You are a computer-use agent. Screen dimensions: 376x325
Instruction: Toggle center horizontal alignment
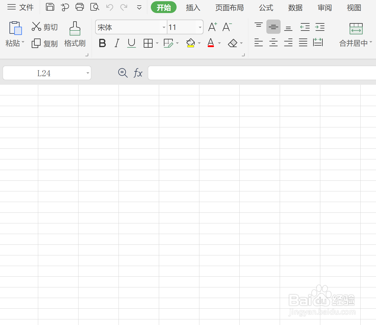coord(273,43)
